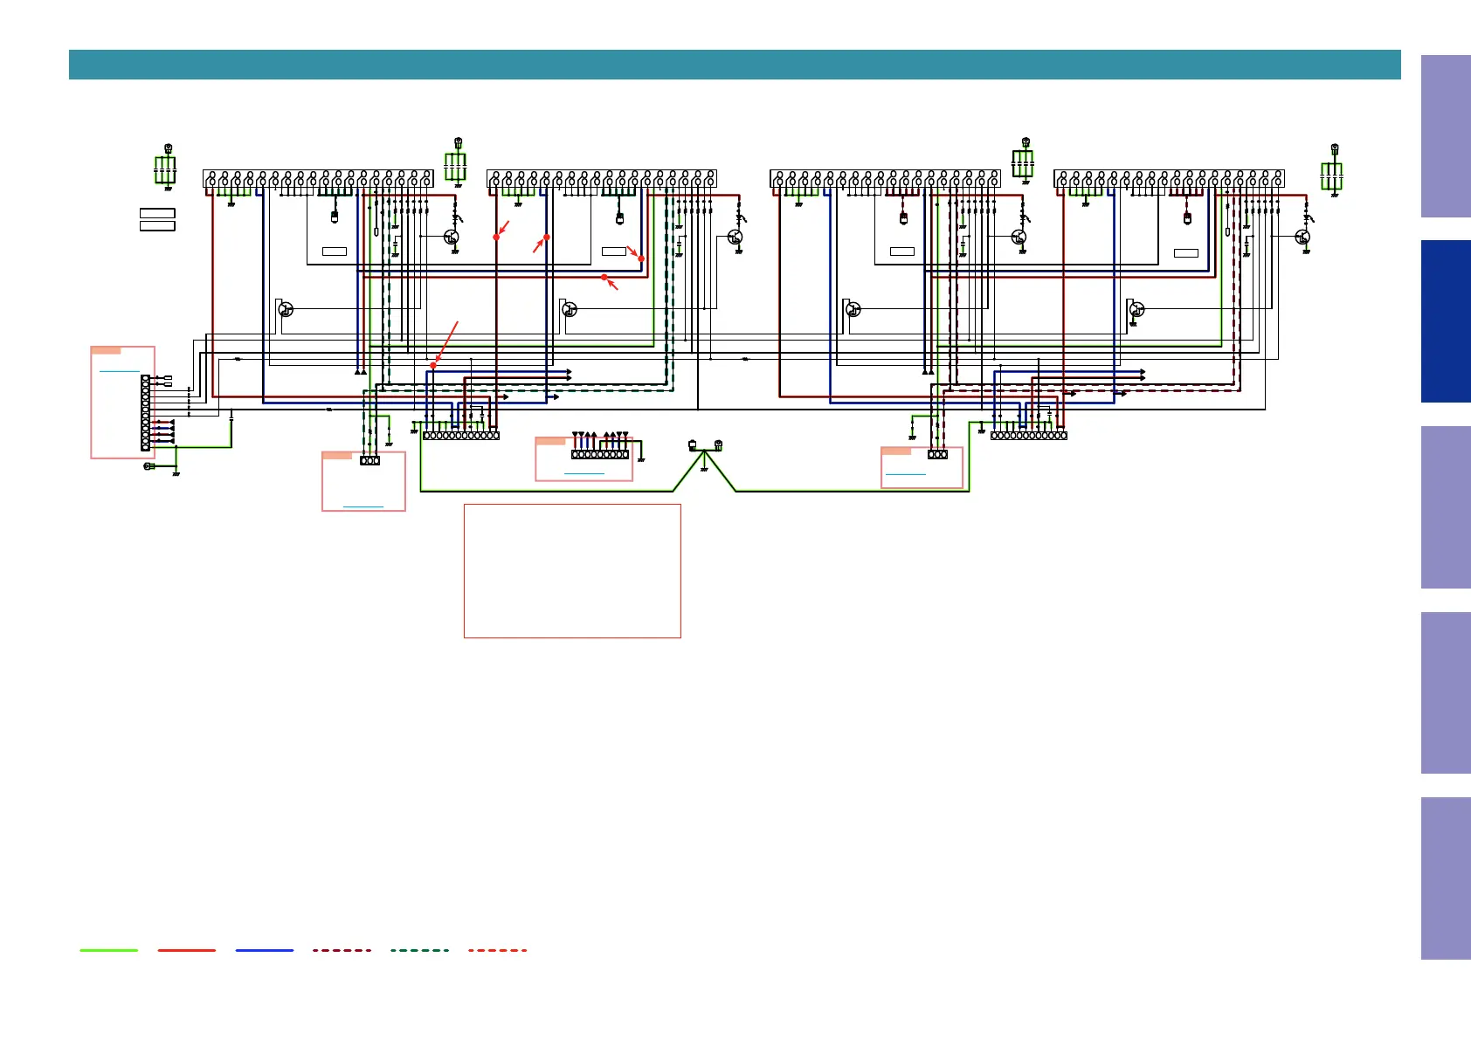Image resolution: width=1471 pixels, height=1040 pixels.
Task: Click the dashed dark red legend line
Action: tap(342, 950)
